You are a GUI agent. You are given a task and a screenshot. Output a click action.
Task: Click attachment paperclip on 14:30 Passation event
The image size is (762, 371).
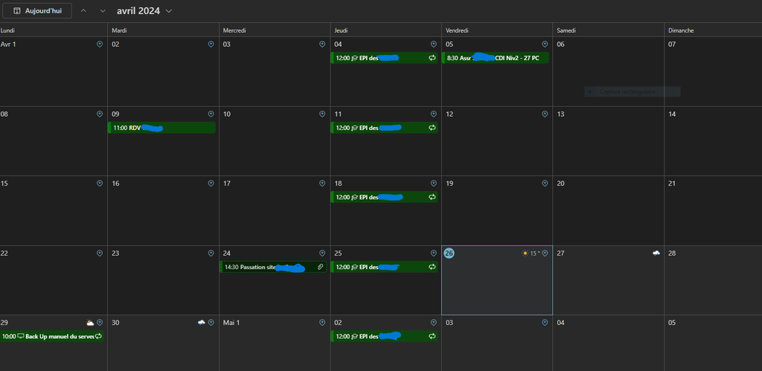tap(320, 267)
